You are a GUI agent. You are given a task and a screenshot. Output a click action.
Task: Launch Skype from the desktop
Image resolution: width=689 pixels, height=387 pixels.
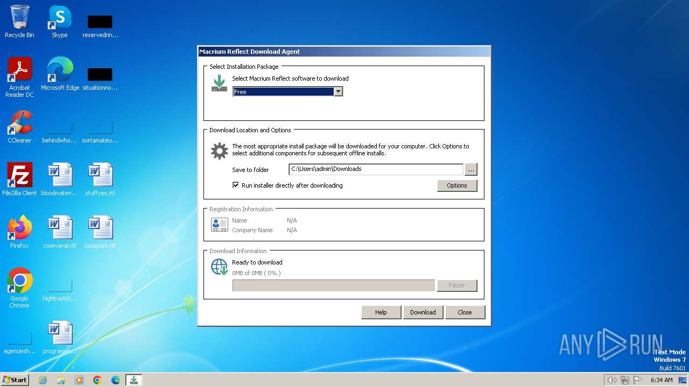coord(60,21)
